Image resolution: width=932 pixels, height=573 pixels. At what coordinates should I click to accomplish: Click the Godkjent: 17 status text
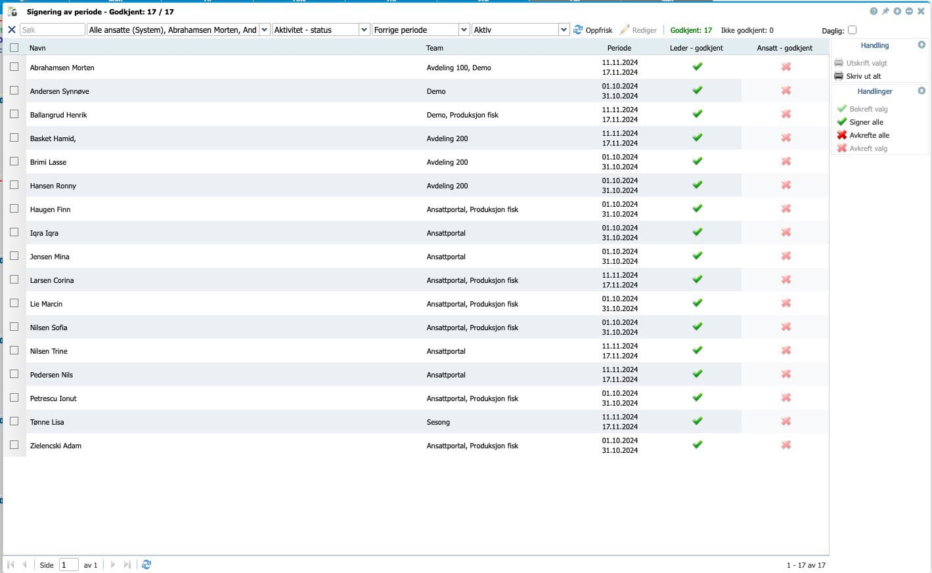[691, 30]
